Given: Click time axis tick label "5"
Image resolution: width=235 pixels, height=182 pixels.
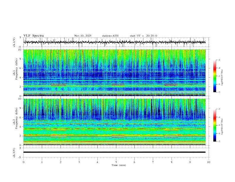Looking at the screenshot, I should [x=116, y=162].
